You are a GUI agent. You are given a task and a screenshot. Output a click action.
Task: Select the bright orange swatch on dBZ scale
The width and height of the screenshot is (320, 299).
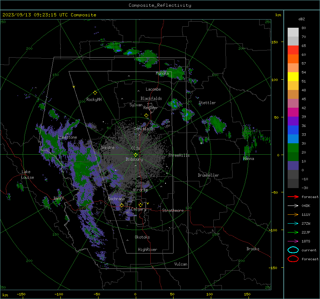coord(293,59)
